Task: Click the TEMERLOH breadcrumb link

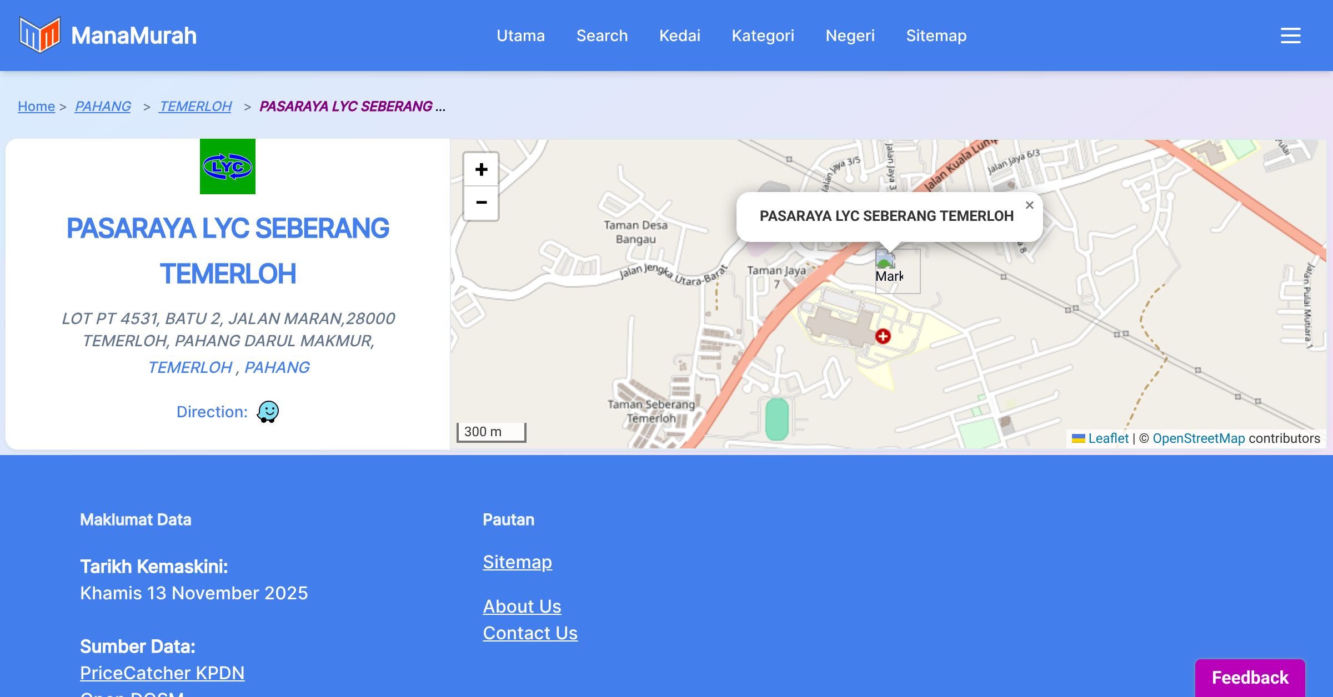Action: click(195, 106)
